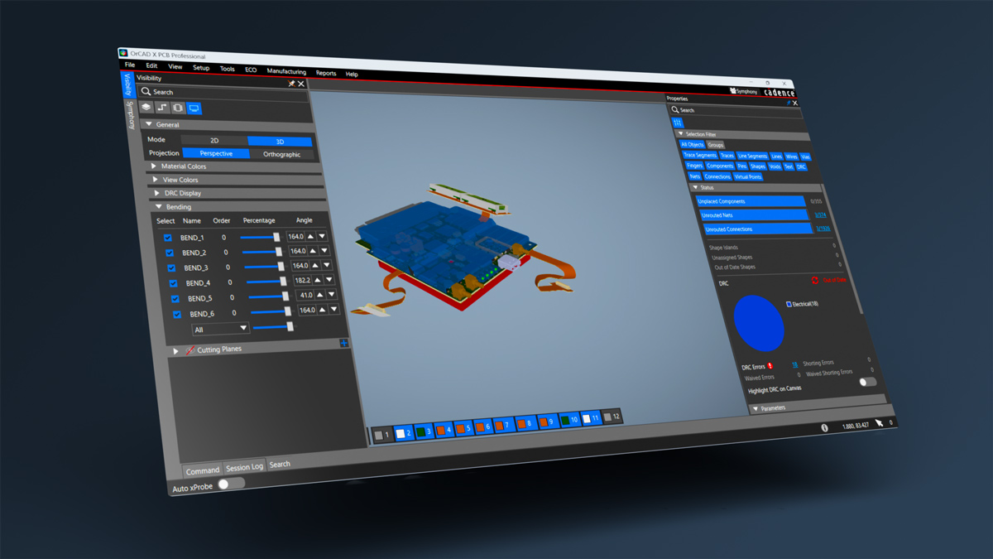The height and width of the screenshot is (559, 993).
Task: Expand the DRC Display section
Action: click(157, 193)
